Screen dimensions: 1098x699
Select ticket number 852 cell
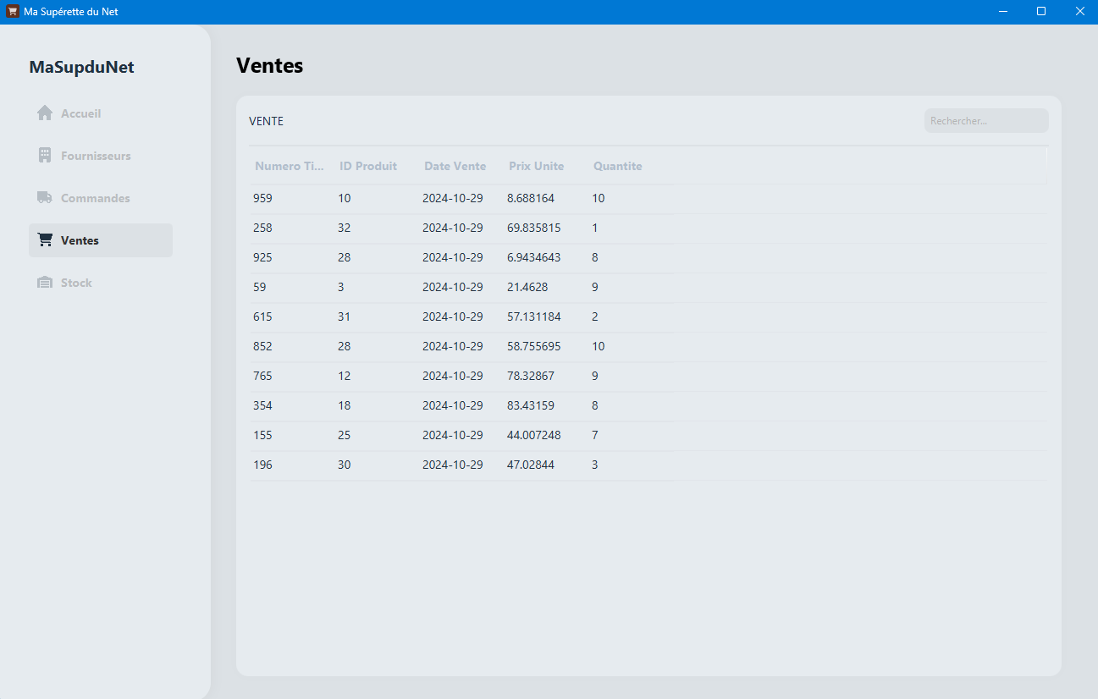pyautogui.click(x=292, y=346)
